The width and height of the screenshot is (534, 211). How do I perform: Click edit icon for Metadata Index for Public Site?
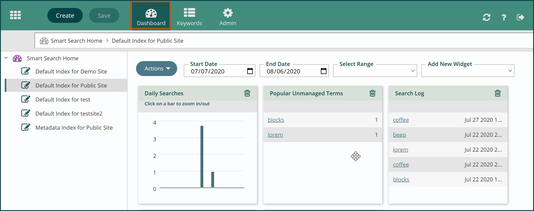click(26, 127)
